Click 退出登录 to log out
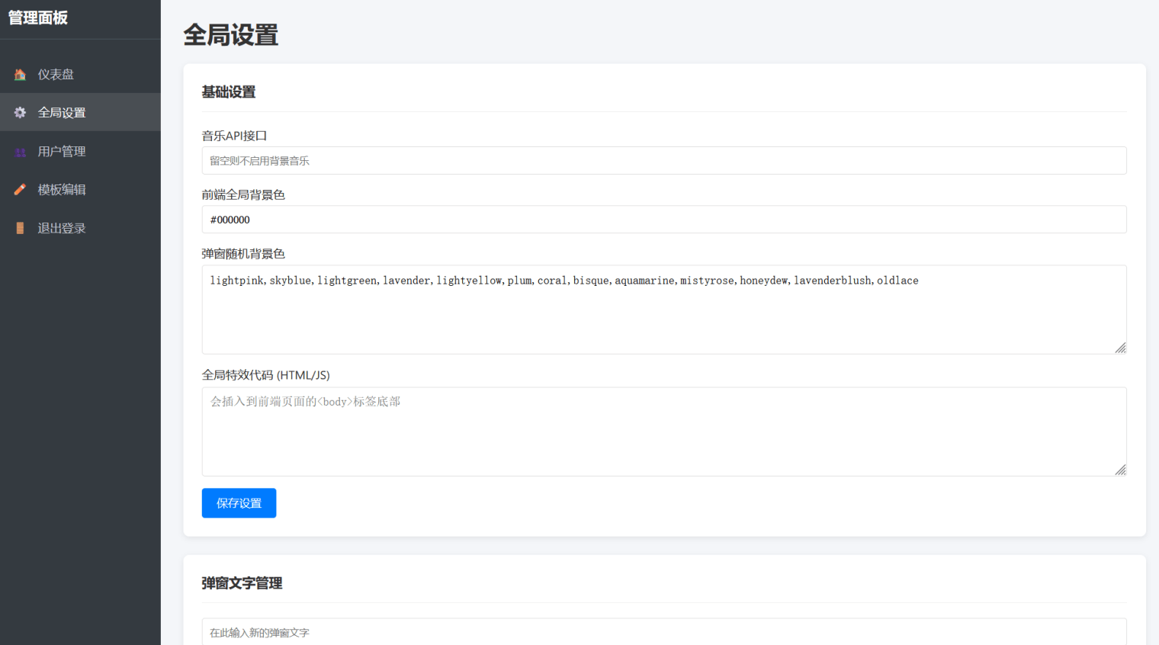1159x645 pixels. pyautogui.click(x=61, y=227)
